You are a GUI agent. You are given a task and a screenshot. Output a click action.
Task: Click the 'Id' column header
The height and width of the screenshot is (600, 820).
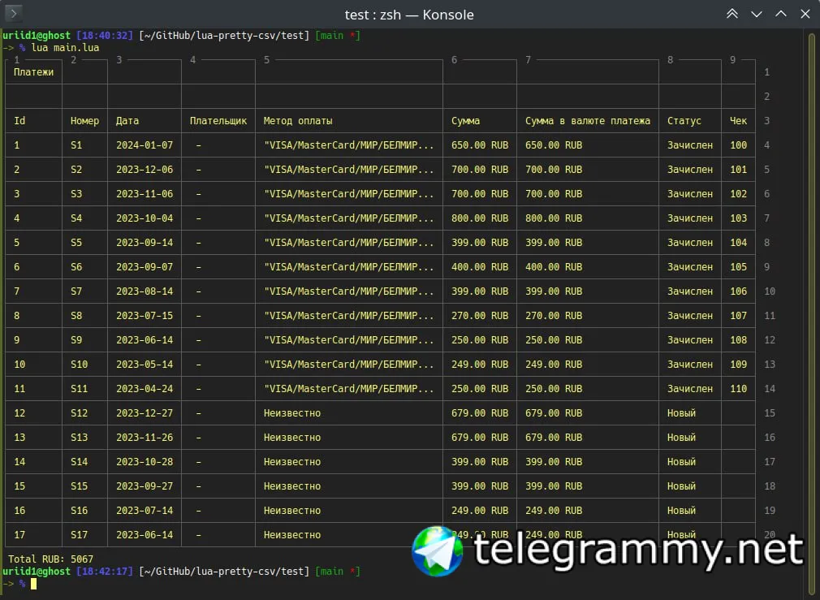19,121
